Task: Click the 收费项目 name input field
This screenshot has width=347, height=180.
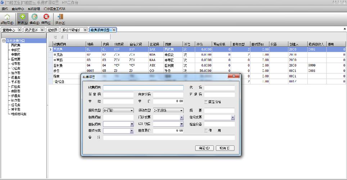Action: coord(143,88)
